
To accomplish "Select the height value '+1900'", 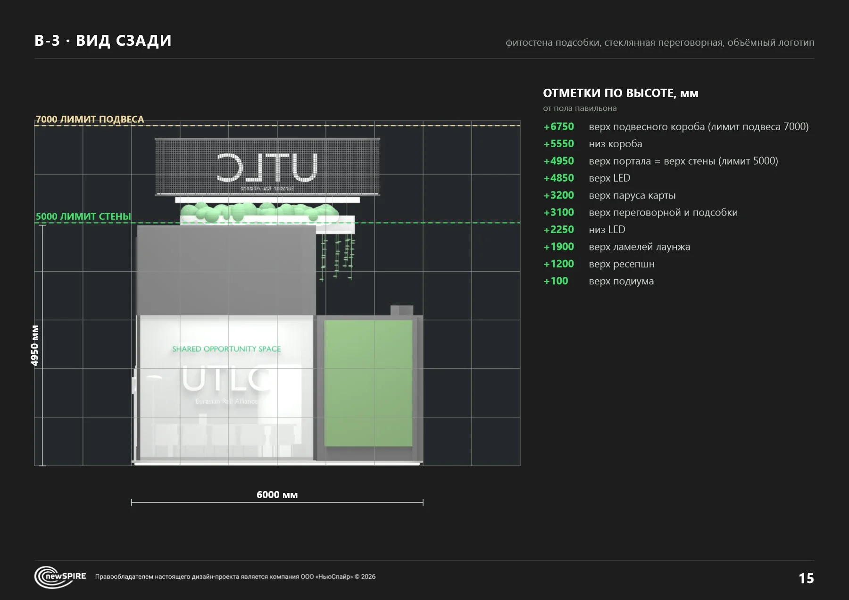I will pyautogui.click(x=558, y=247).
